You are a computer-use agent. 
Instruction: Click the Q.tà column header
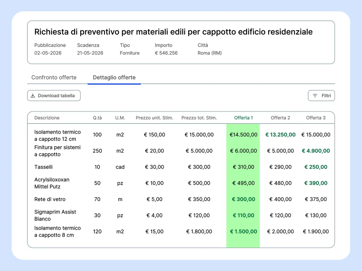point(97,118)
